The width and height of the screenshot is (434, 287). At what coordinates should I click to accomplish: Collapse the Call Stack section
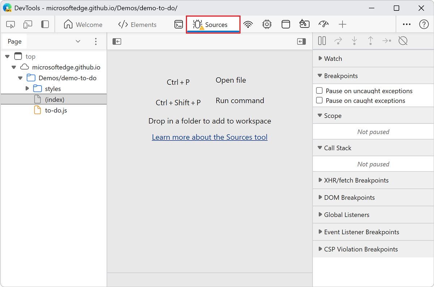pos(337,148)
